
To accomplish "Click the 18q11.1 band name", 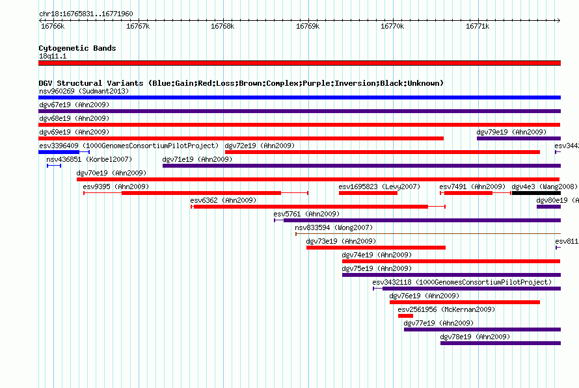I will (x=53, y=56).
